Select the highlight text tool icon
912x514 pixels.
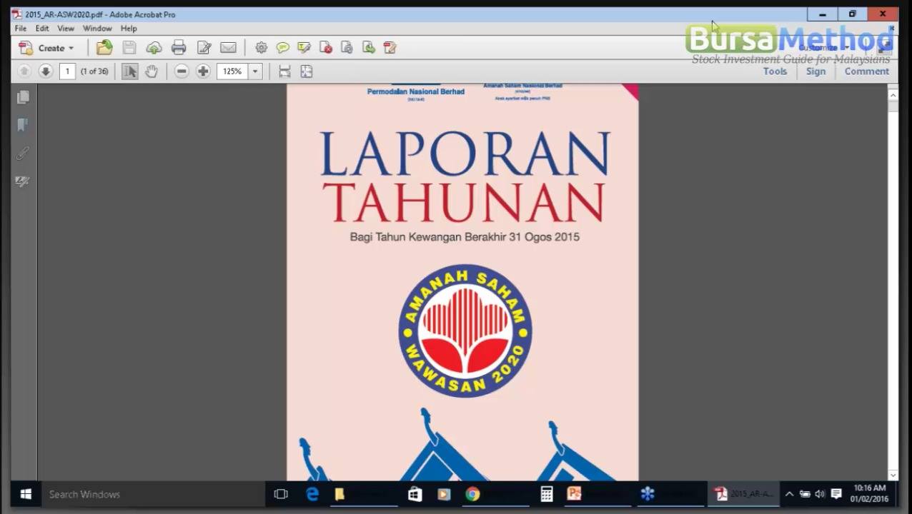304,48
